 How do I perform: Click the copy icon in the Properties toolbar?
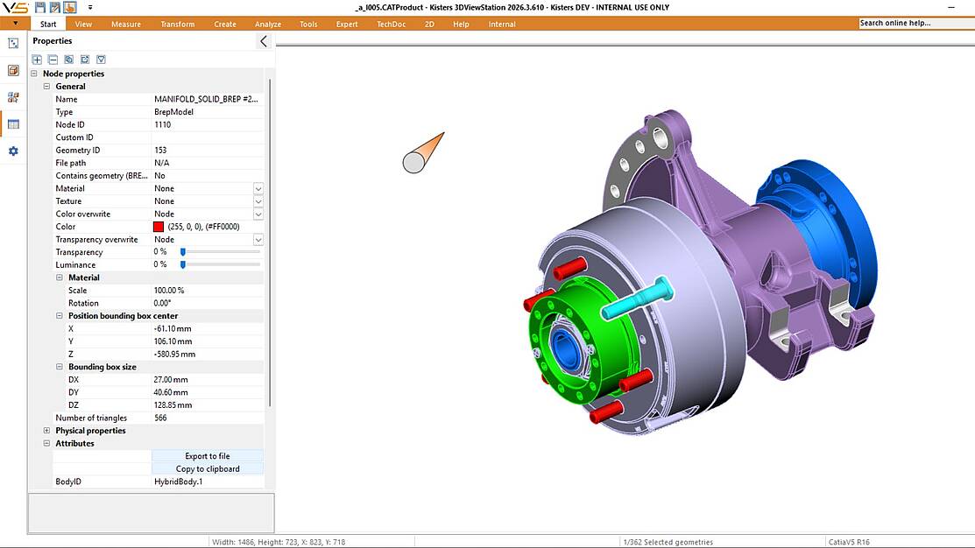point(69,60)
